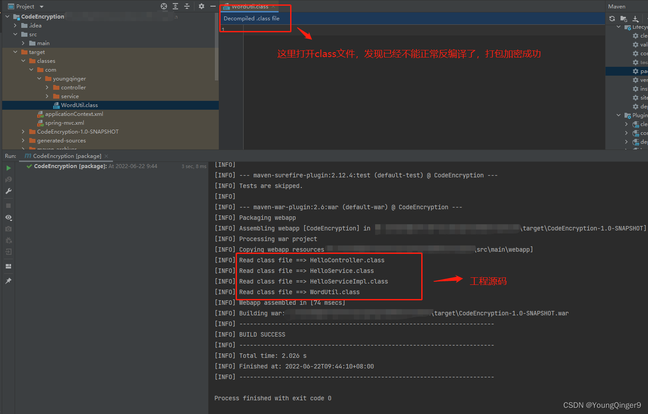Click the Maven panel title
648x414 pixels.
tap(617, 6)
